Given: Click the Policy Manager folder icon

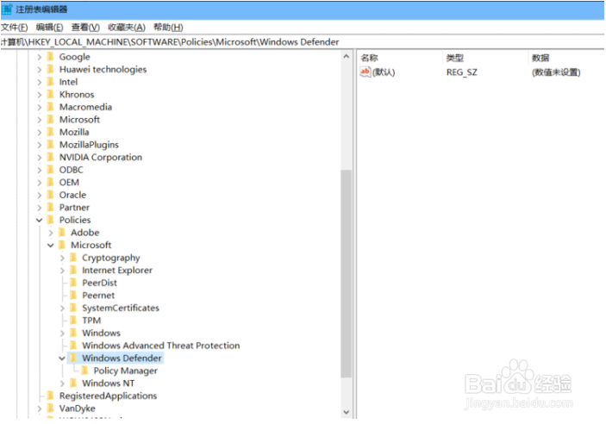Looking at the screenshot, I should click(84, 371).
